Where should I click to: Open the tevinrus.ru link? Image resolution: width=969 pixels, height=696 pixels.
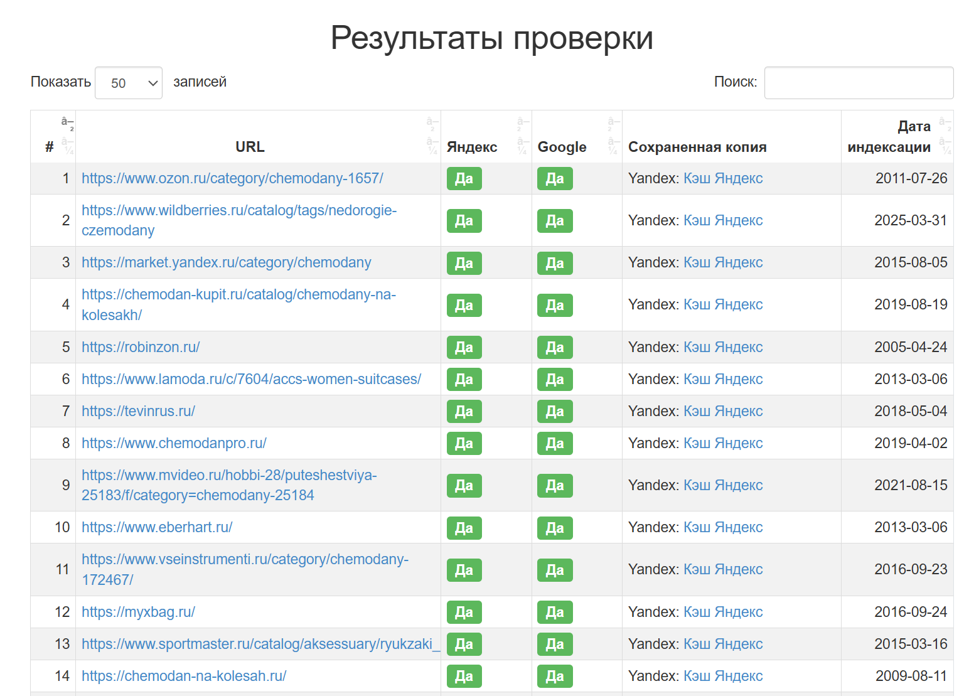tap(138, 411)
